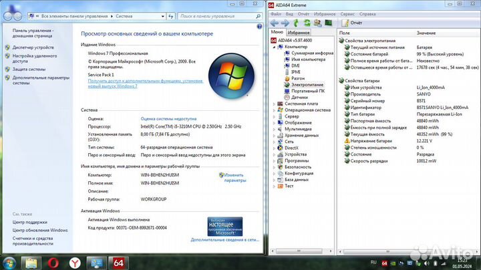This screenshot has height=270, width=481.
Task: Click Изменить параметры link
Action: pyautogui.click(x=235, y=178)
